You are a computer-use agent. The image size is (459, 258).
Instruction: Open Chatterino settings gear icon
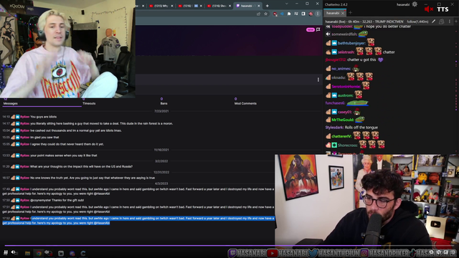click(415, 4)
